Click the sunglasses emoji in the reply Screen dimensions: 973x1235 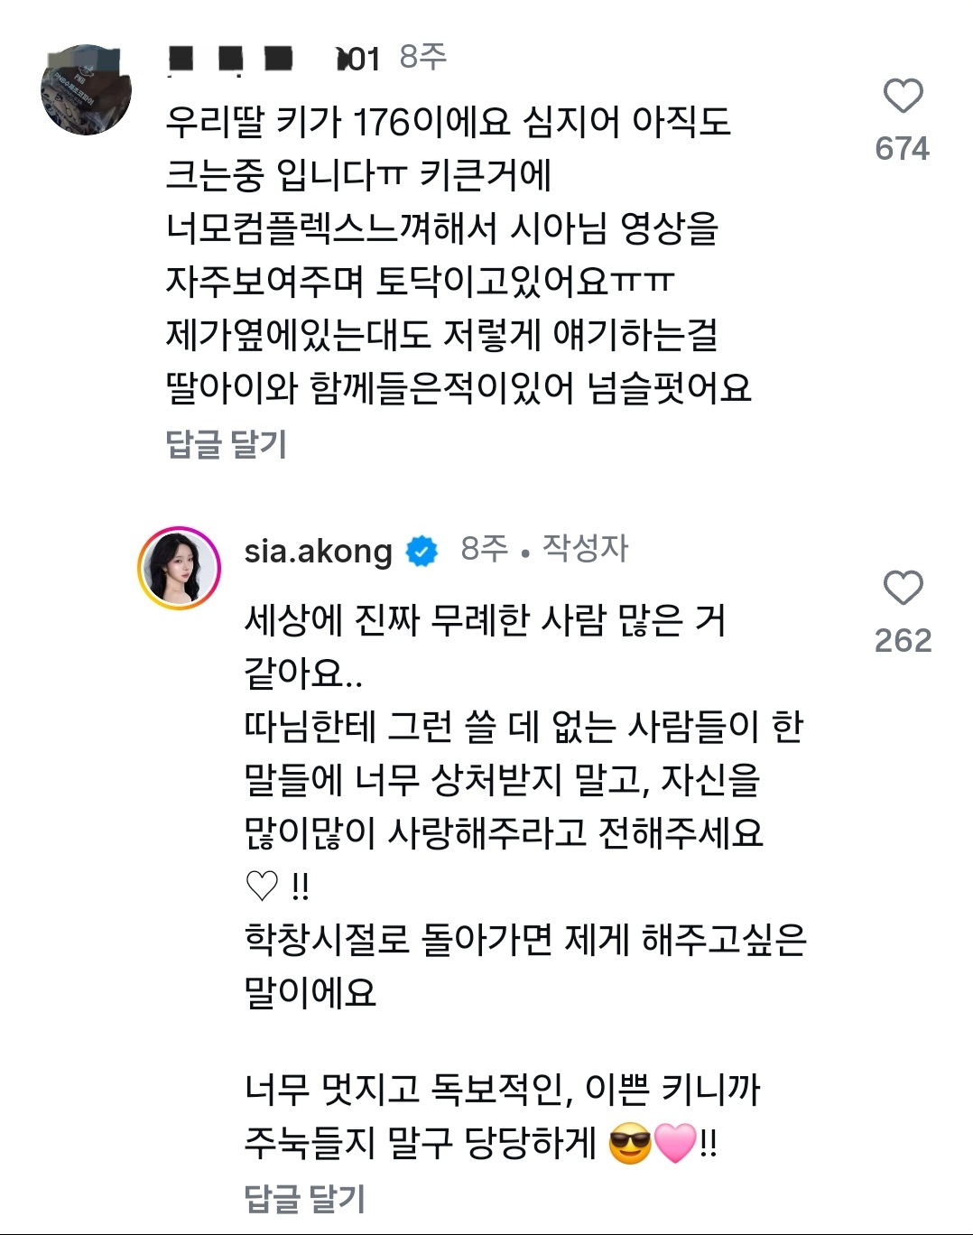tap(630, 1144)
